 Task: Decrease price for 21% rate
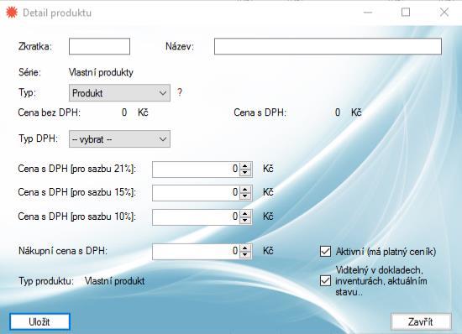[x=245, y=173]
